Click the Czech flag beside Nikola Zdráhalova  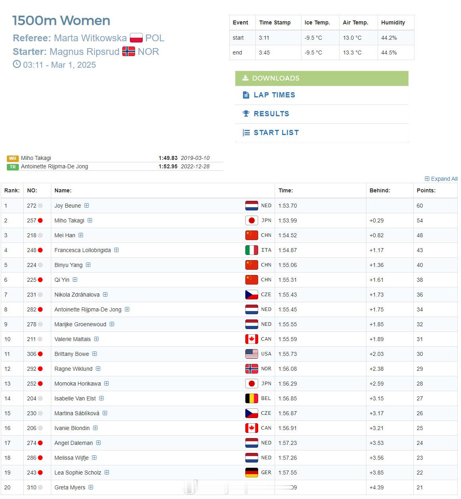(252, 295)
